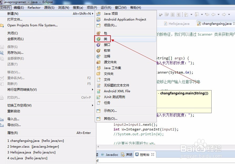This screenshot has width=235, height=164.
Task: Click the Java 工作集 icon
Action: pyautogui.click(x=98, y=68)
